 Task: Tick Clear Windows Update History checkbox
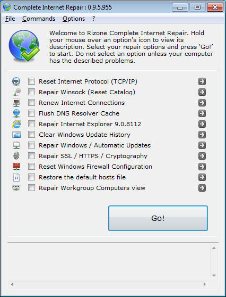click(x=31, y=135)
